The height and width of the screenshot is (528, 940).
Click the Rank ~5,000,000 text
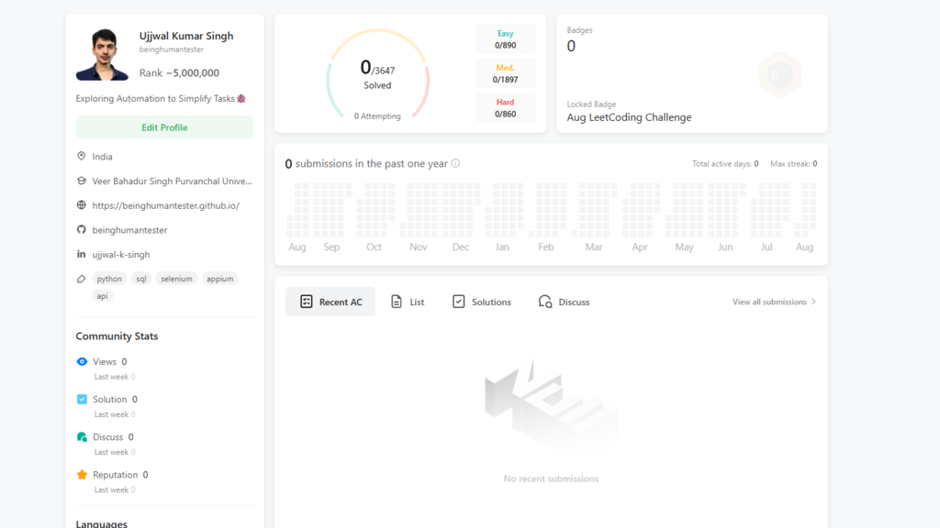pos(179,73)
